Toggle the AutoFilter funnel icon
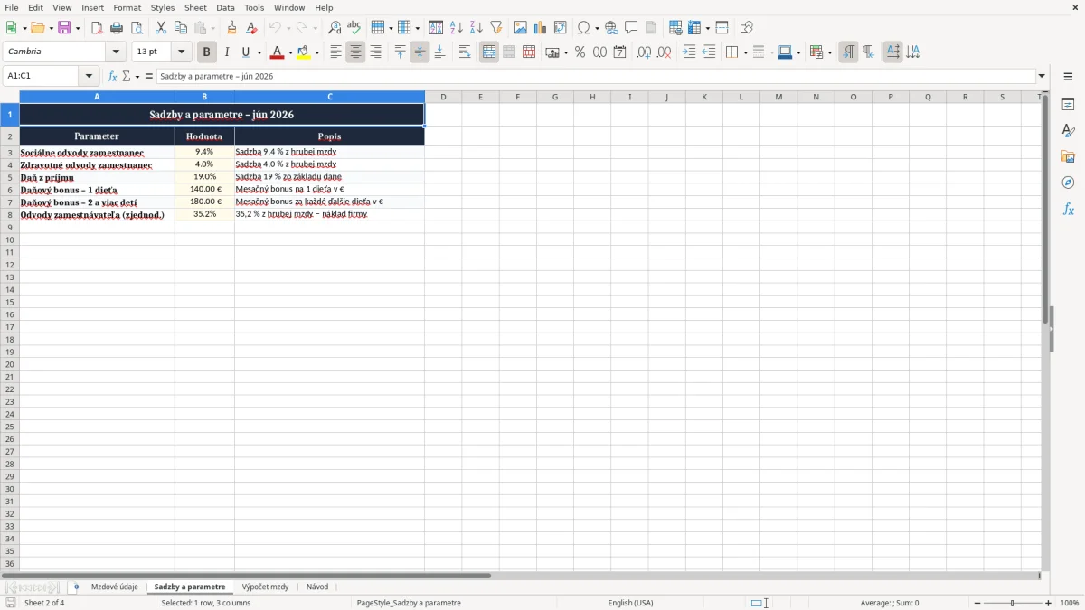The width and height of the screenshot is (1085, 610). 496,28
